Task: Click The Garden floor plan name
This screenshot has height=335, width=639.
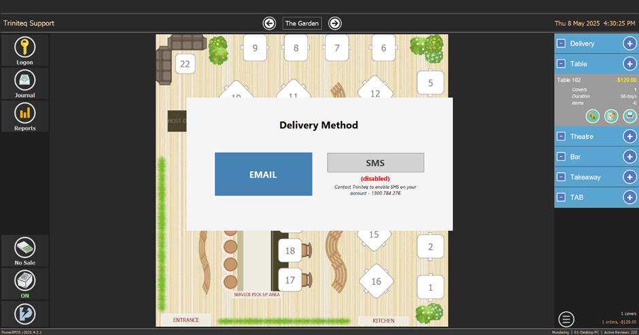Action: [x=302, y=23]
